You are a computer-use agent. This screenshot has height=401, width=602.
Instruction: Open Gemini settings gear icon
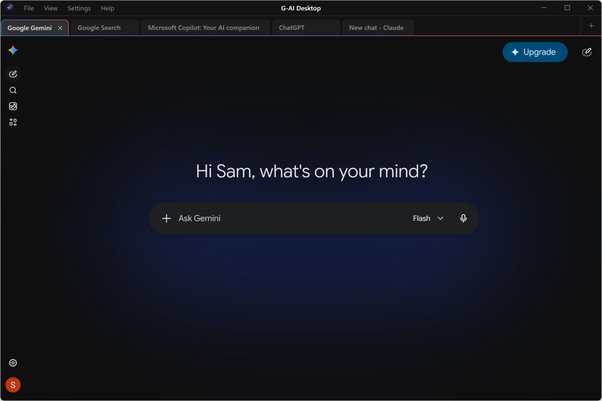point(13,363)
